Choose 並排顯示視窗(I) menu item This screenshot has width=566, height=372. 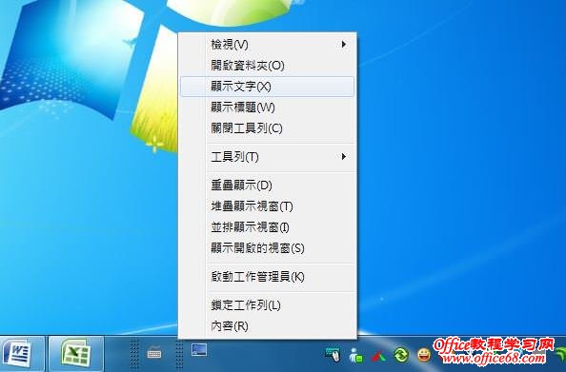[267, 227]
